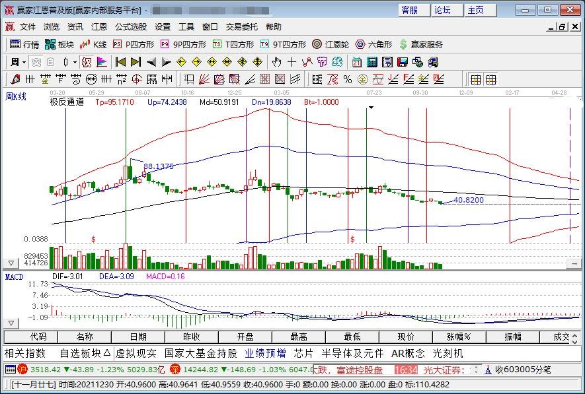Click the 沪 Shanghai index badge
This screenshot has height=394, width=585.
22,370
